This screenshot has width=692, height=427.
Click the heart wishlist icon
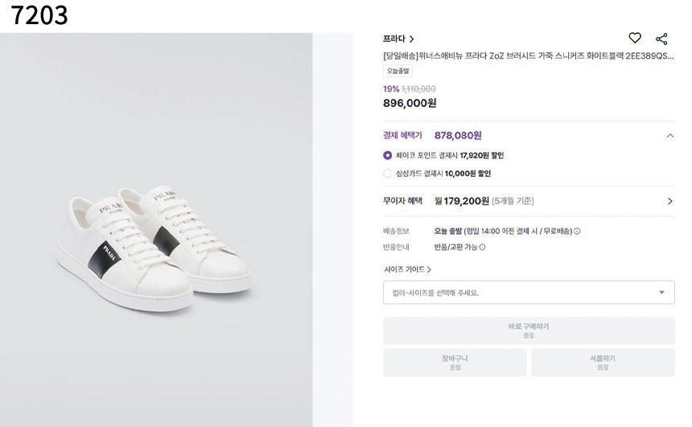(635, 38)
